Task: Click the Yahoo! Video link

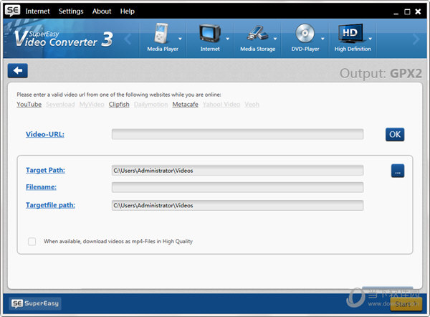Action: coord(221,105)
